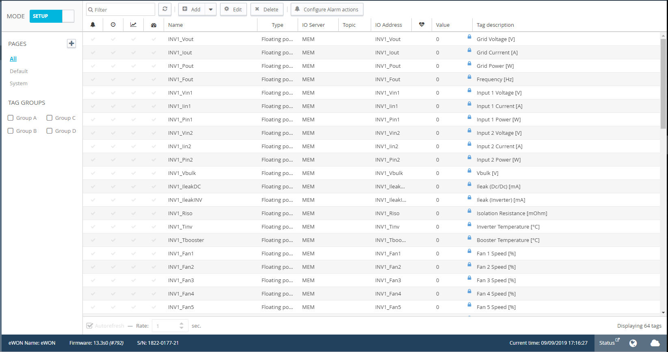Select the System page

pos(19,83)
